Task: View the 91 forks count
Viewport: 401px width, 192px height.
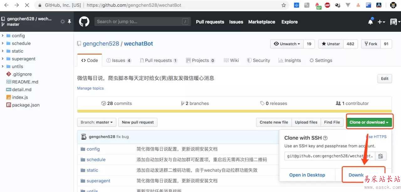Action: pos(386,44)
